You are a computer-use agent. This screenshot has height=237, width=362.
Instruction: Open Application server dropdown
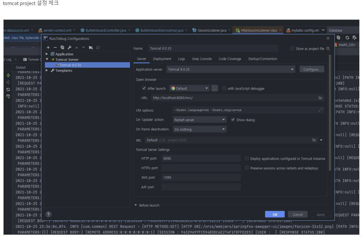(231, 69)
